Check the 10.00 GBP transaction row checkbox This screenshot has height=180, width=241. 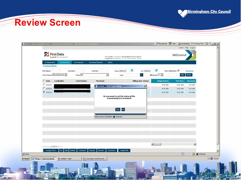(44, 88)
